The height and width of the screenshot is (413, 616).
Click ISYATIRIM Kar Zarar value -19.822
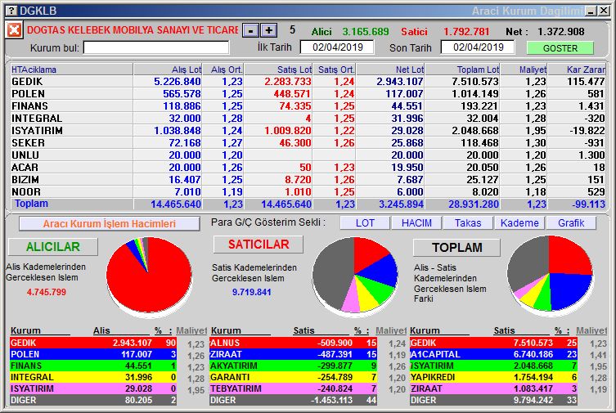(587, 131)
